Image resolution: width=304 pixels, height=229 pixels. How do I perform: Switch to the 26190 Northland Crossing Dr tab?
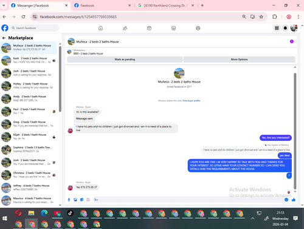click(x=165, y=5)
